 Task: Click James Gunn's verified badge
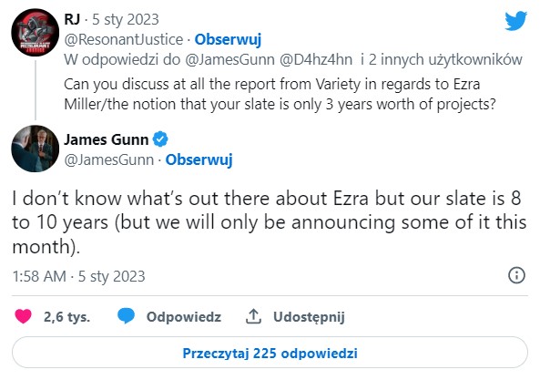tap(160, 139)
